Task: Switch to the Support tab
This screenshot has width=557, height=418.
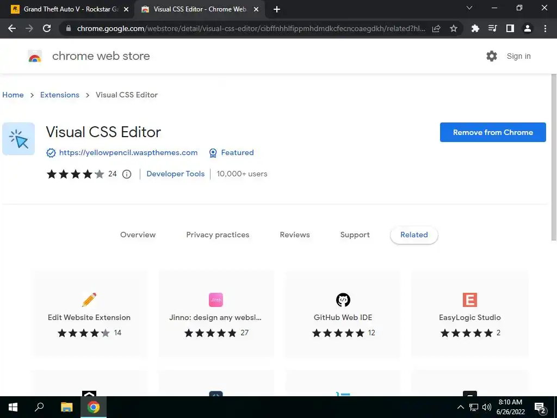Action: click(x=355, y=235)
